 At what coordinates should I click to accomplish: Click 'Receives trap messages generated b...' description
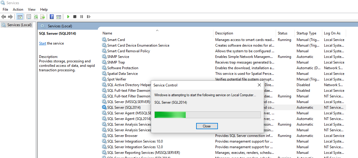245,62
